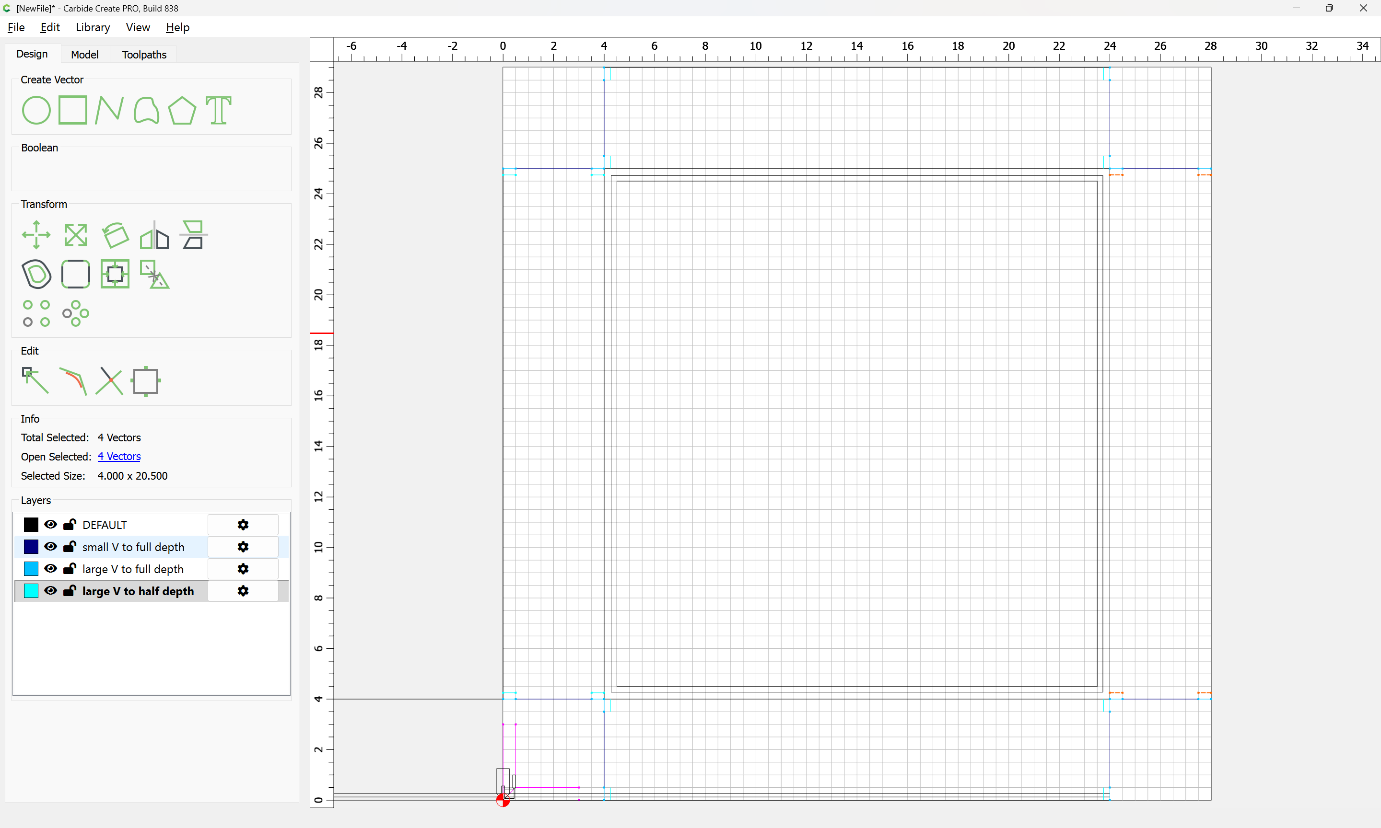Switch to the Toolpaths tab

coord(144,55)
